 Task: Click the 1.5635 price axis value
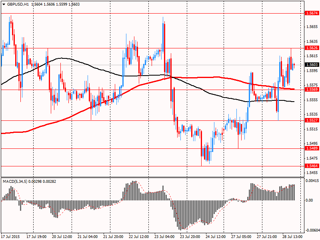pyautogui.click(x=312, y=42)
